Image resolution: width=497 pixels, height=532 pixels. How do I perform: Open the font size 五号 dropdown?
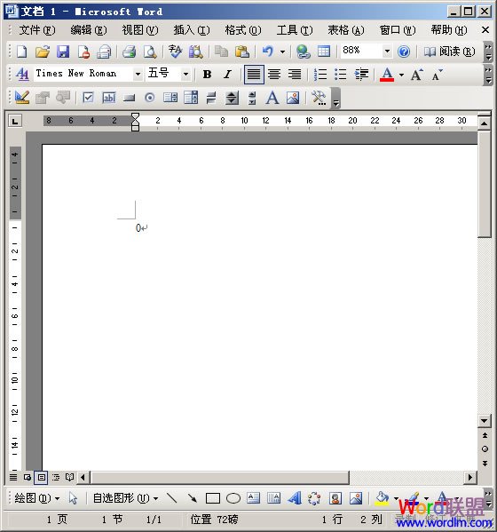185,74
